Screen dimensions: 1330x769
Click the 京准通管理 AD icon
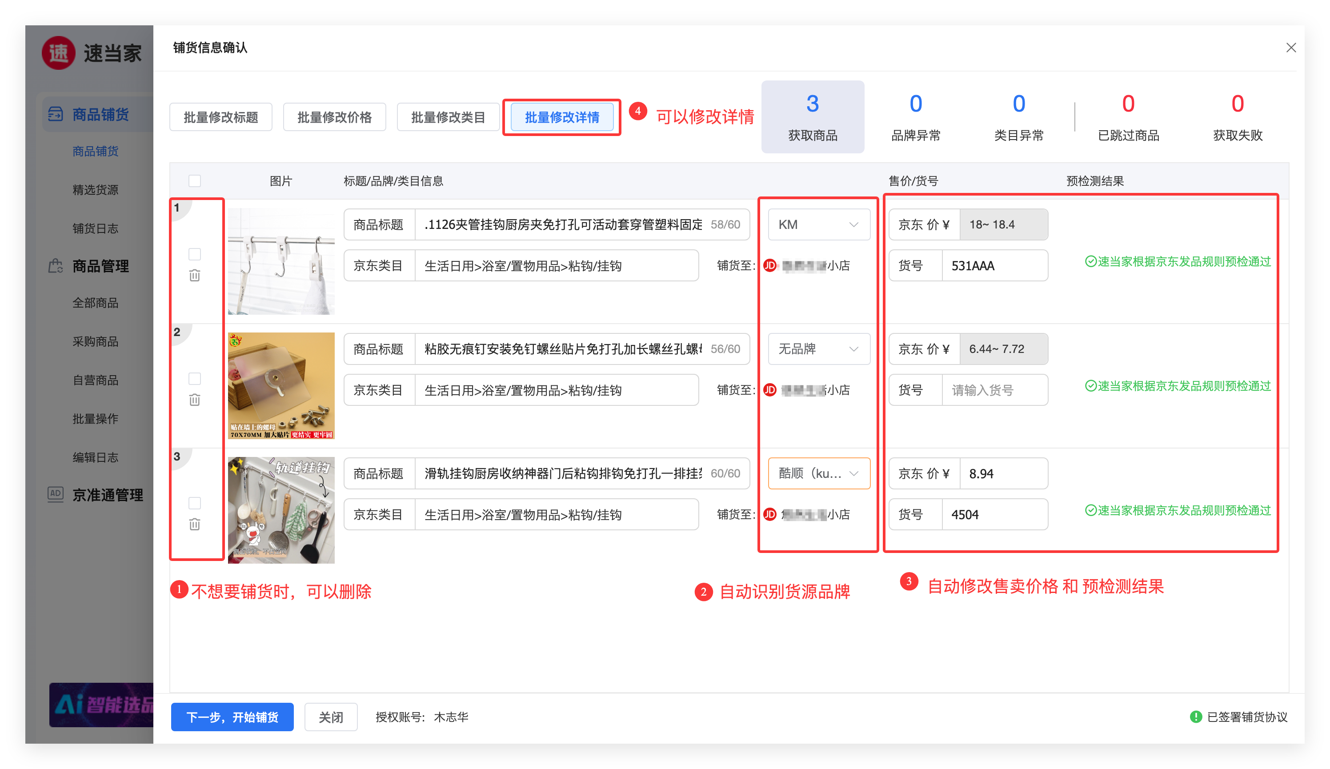coord(56,494)
